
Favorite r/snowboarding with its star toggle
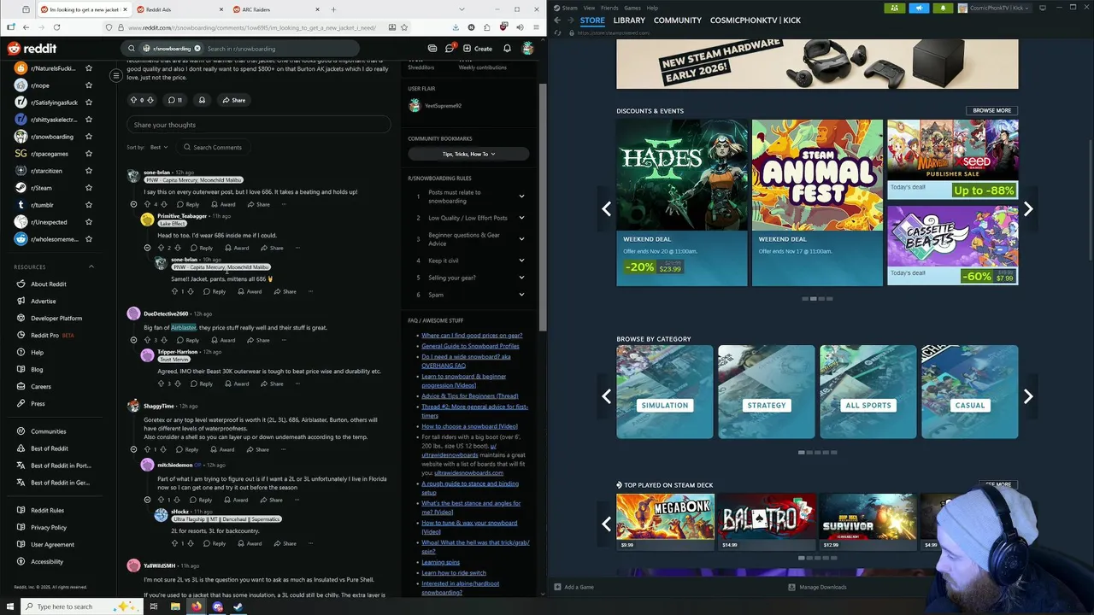tap(88, 137)
